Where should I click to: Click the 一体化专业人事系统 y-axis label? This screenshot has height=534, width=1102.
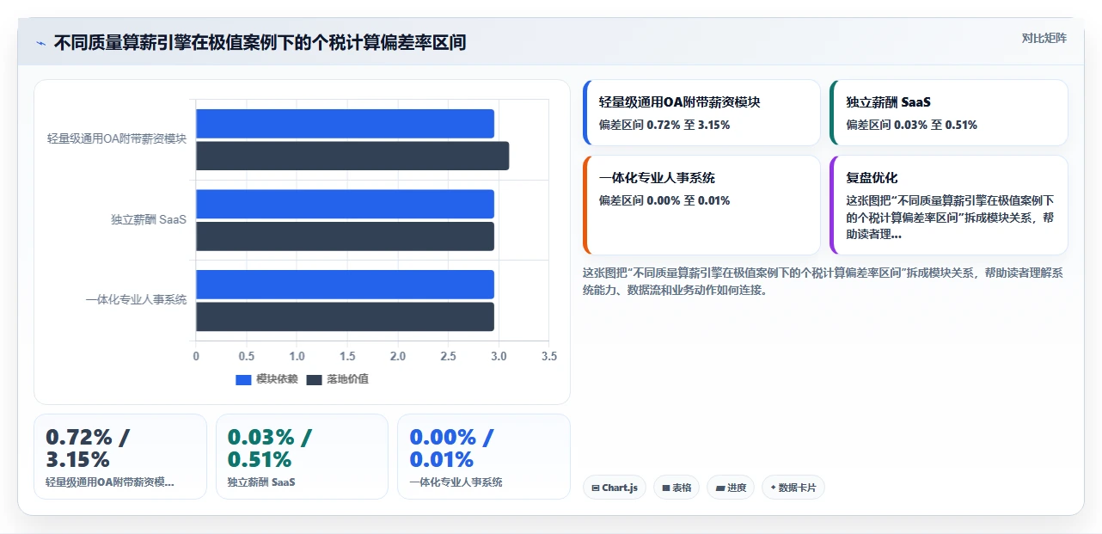tap(136, 300)
